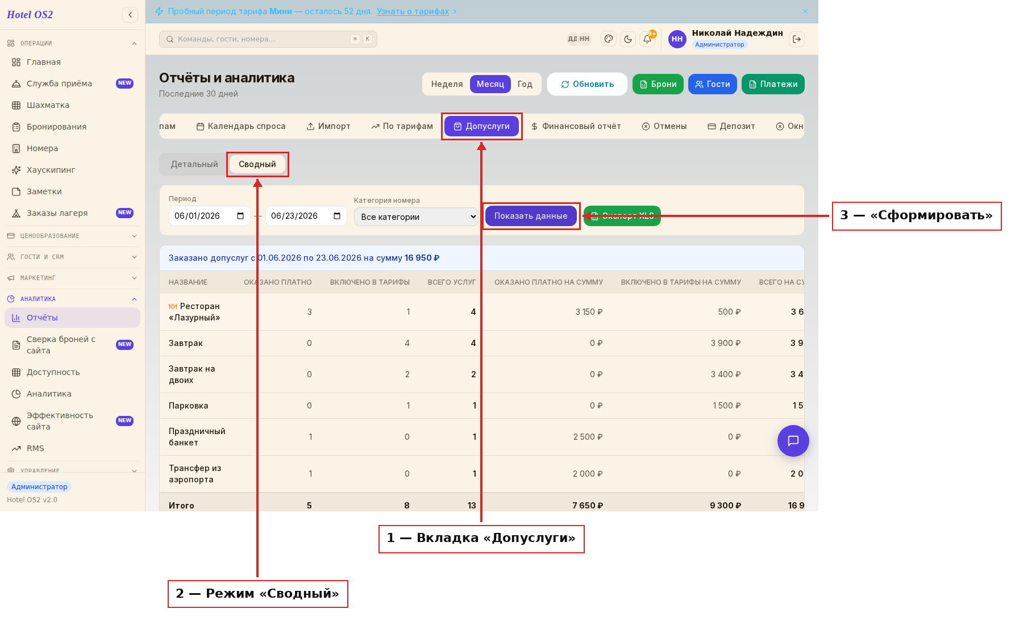This screenshot has width=1015, height=621.
Task: Click Обновить button
Action: [587, 84]
